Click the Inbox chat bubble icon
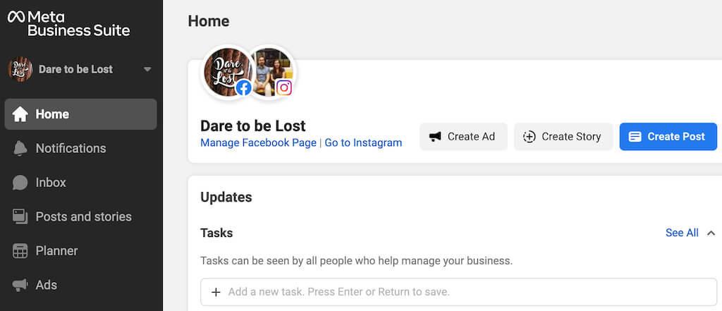 [20, 183]
